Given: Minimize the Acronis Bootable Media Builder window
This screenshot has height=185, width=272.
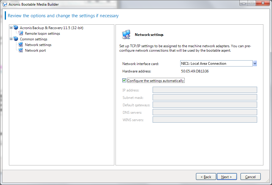Looking at the screenshot, I should pyautogui.click(x=244, y=3).
